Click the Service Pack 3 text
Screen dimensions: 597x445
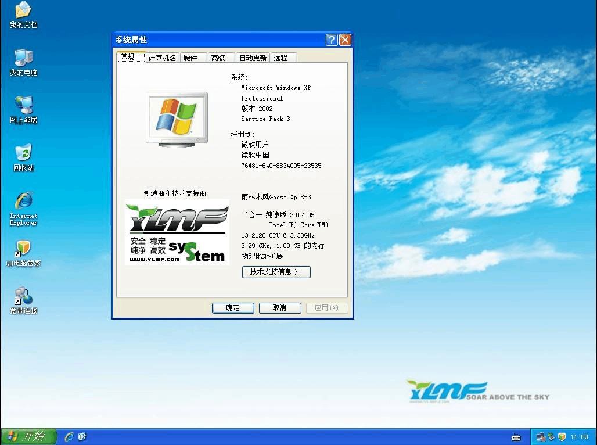pyautogui.click(x=265, y=119)
